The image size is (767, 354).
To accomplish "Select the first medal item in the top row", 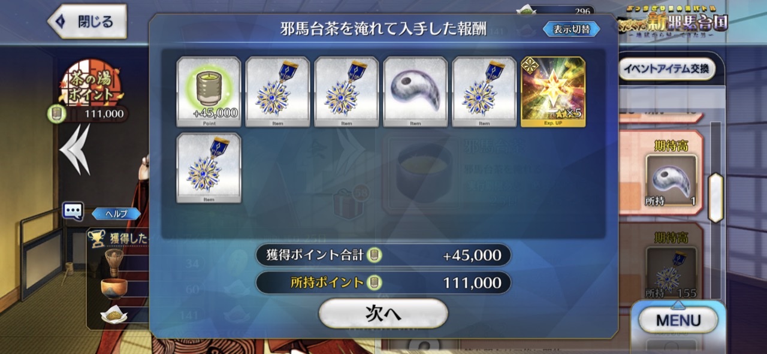I will [277, 92].
